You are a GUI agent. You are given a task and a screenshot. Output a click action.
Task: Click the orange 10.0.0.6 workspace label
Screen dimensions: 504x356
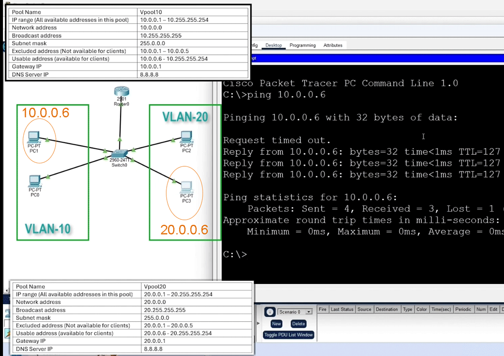tap(45, 112)
